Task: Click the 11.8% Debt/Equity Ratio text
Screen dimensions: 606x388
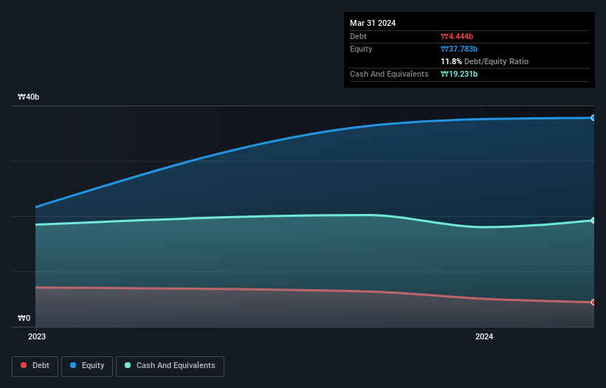Action: point(485,61)
